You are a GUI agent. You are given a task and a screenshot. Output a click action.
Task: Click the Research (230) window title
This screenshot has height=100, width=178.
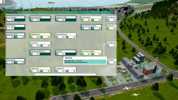point(12,12)
